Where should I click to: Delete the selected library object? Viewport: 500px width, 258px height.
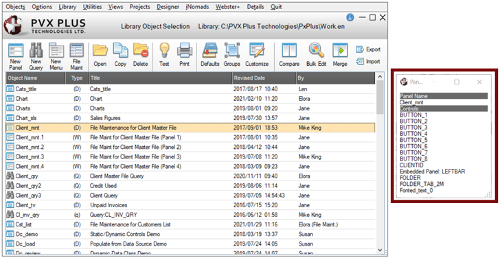(141, 55)
